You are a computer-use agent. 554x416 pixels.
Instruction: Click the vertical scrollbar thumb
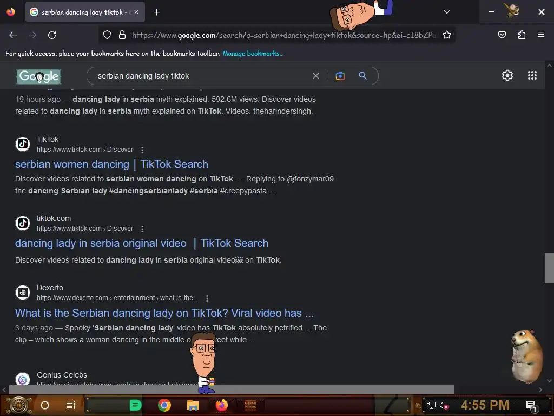tap(549, 268)
